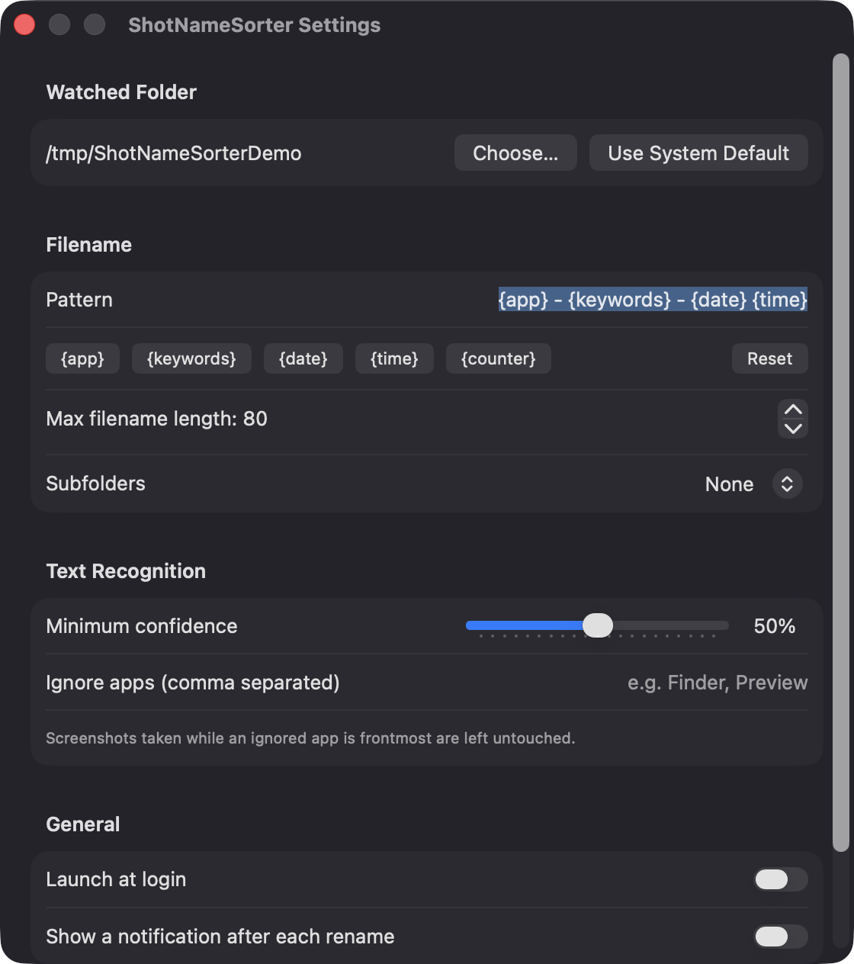Click the watched folder path /tmp/ShotNameSorterDemo
This screenshot has height=964, width=854.
(174, 153)
